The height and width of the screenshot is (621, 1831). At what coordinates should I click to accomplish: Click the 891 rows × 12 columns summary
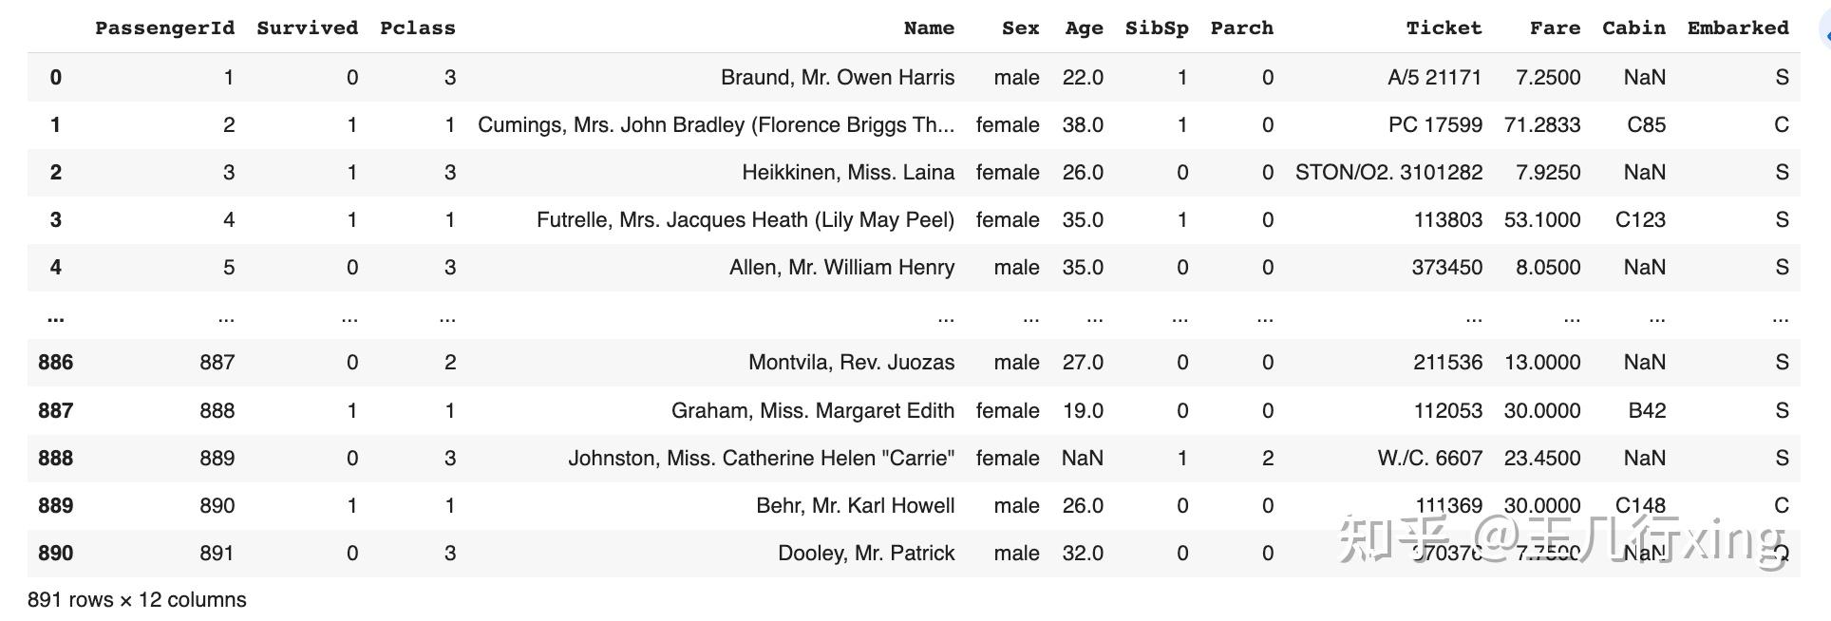click(137, 599)
